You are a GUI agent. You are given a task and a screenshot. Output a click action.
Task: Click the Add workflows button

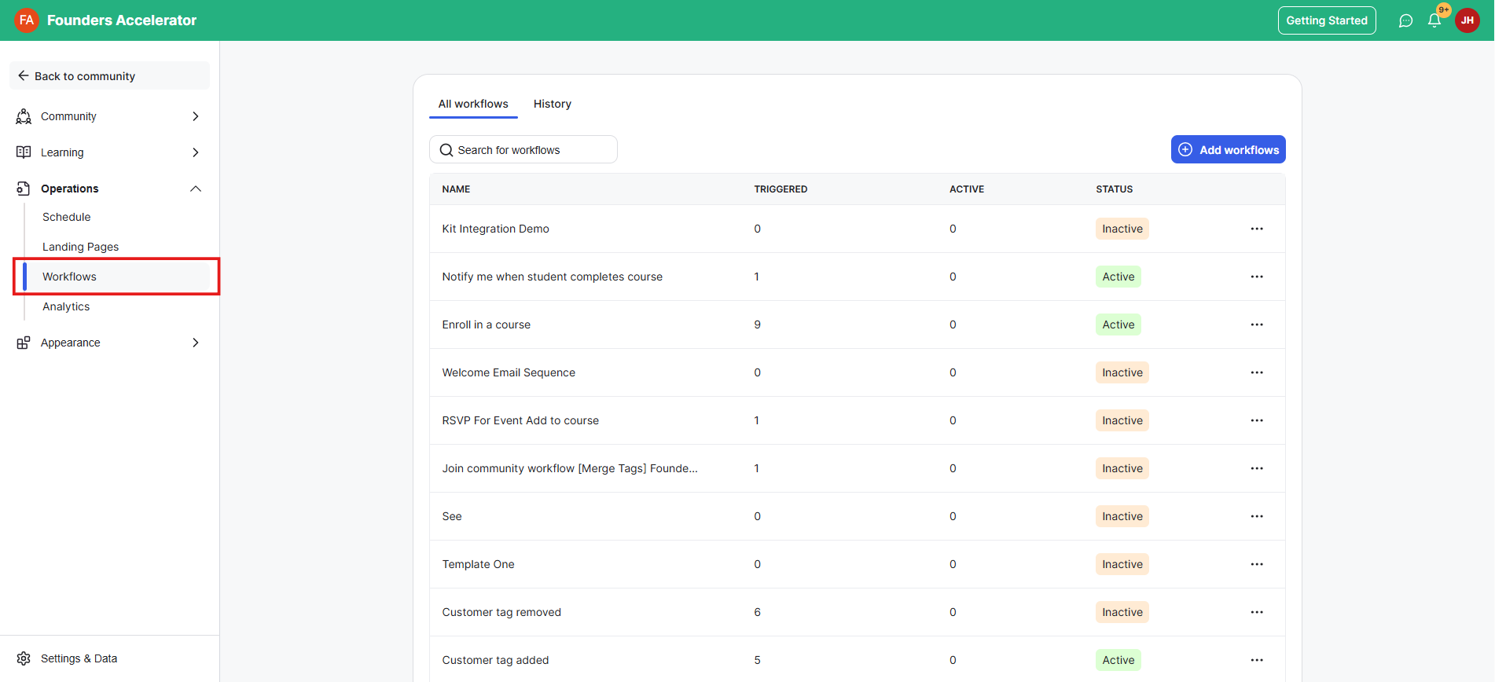[x=1228, y=149]
